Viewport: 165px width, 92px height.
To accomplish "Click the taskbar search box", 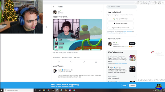I will [x=19, y=90].
